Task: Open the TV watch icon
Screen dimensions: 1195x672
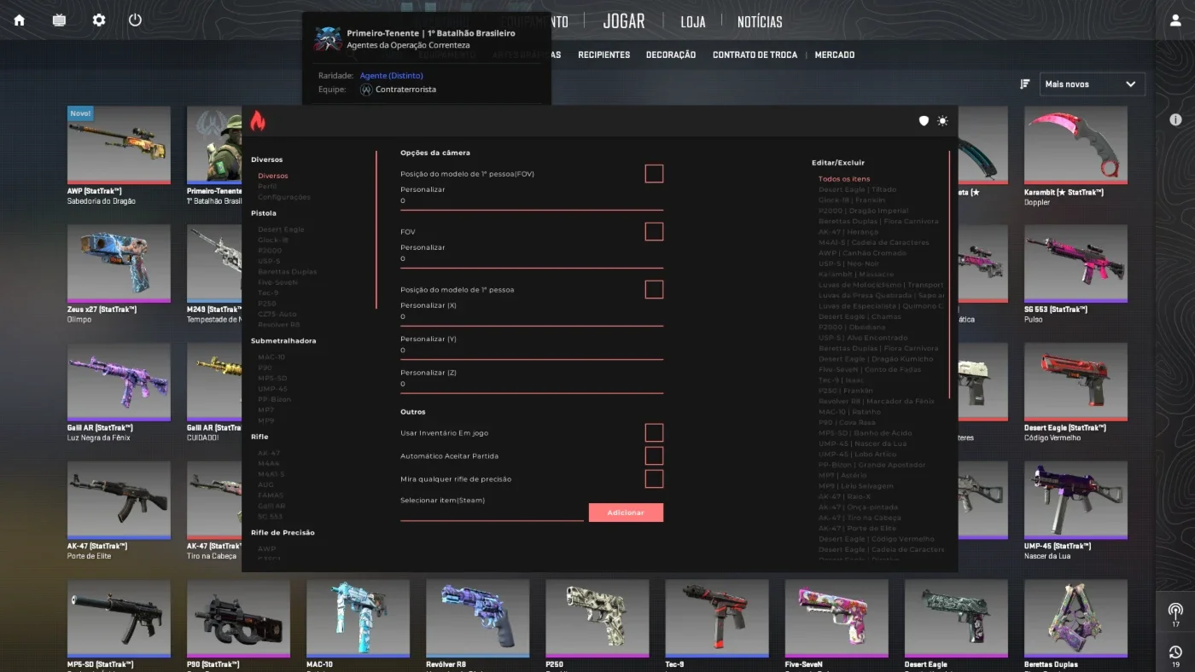Action: tap(59, 20)
